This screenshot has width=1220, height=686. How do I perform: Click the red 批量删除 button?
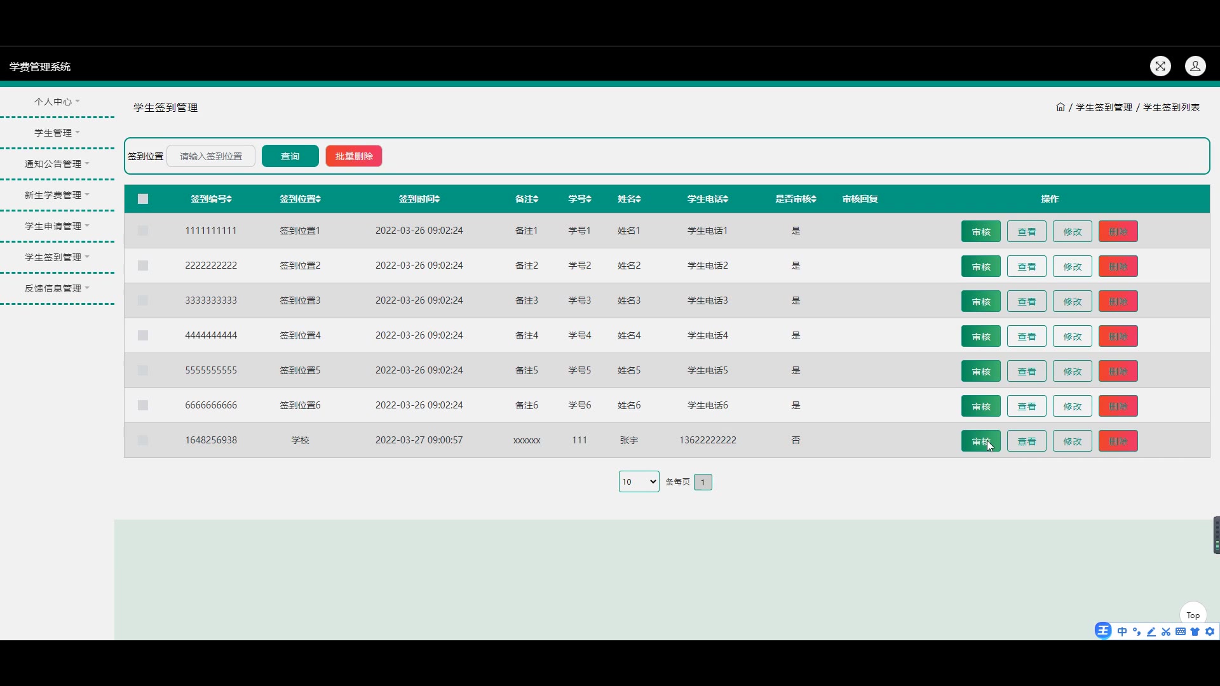click(353, 156)
